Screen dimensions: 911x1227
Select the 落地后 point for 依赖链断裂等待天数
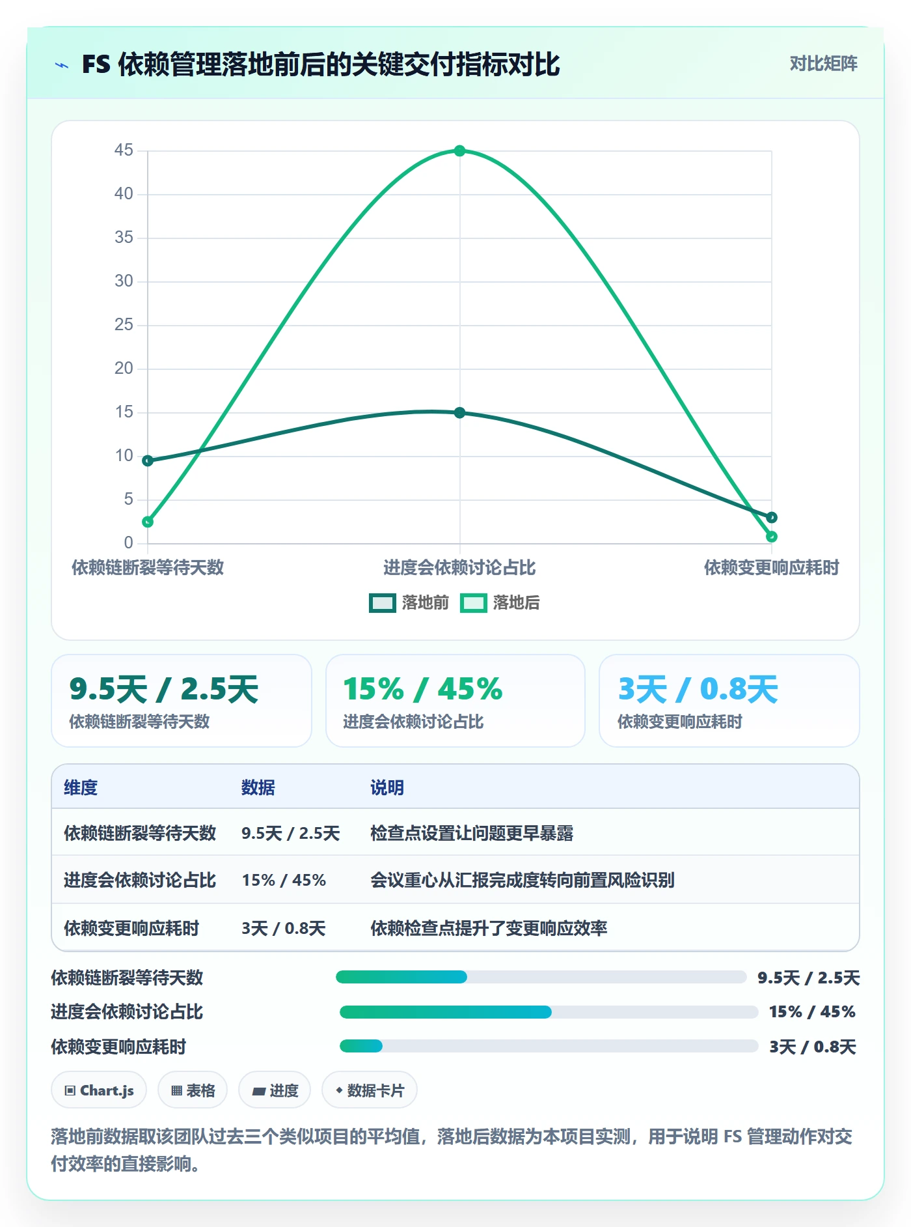pos(148,522)
